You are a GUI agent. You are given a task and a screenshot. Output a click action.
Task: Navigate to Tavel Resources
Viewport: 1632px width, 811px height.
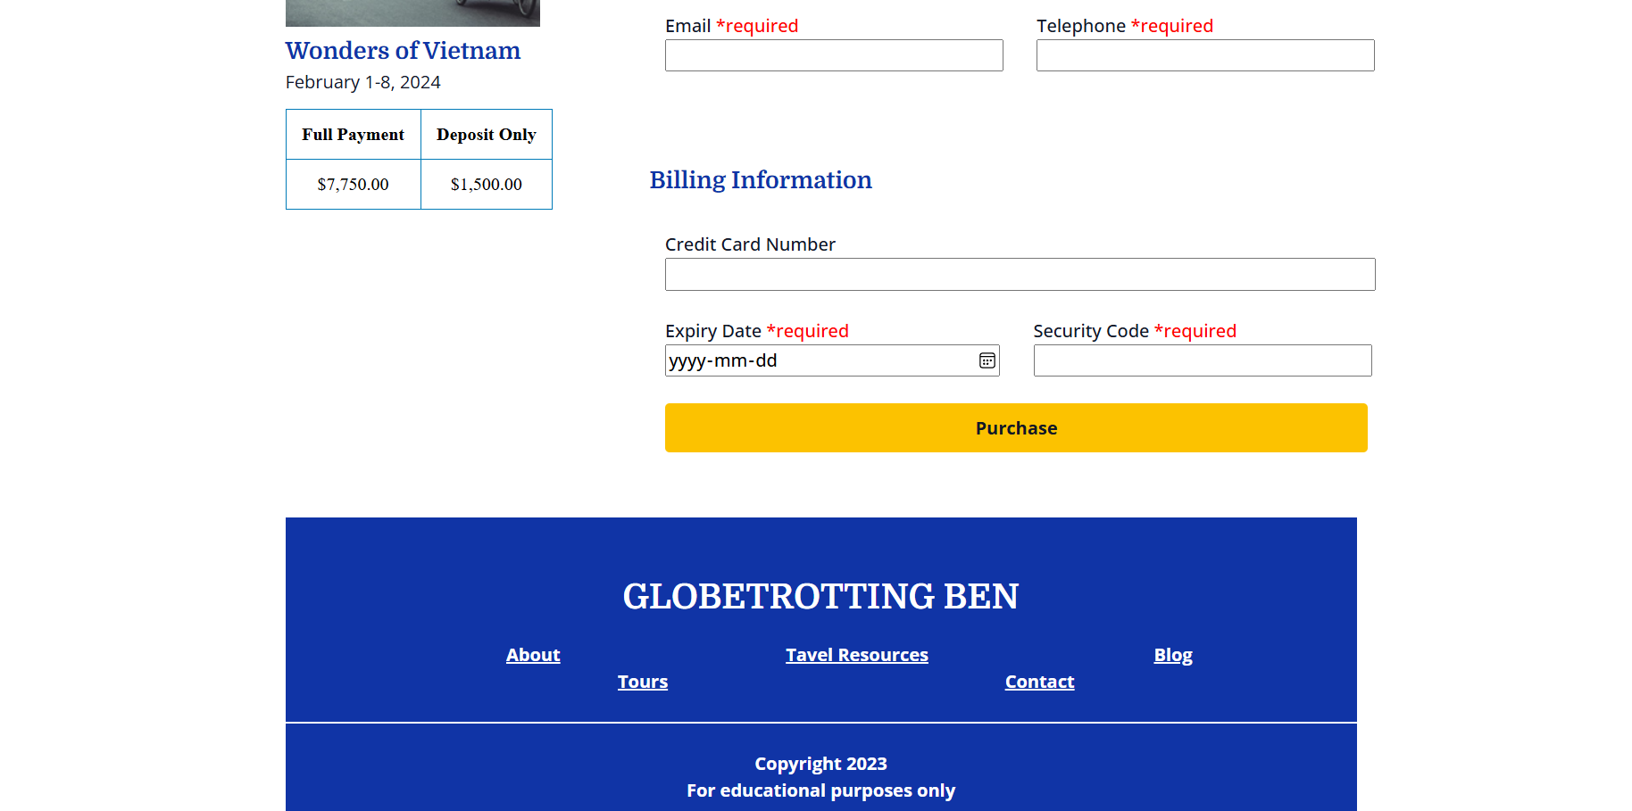(856, 654)
